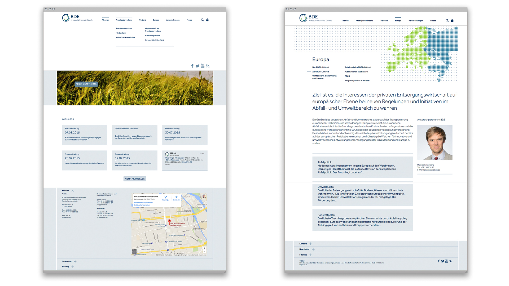Click the search icon in right window header

click(447, 20)
